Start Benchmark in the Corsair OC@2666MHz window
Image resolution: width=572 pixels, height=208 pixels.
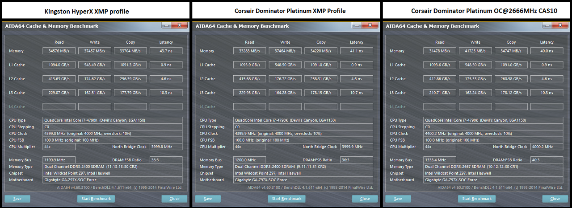477,199
